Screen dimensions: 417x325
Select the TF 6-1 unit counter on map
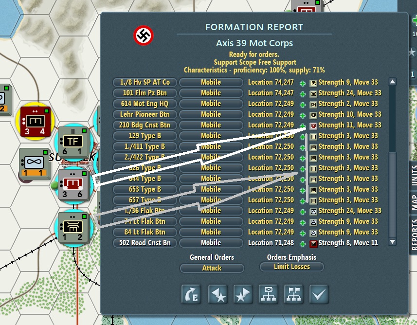(73, 142)
